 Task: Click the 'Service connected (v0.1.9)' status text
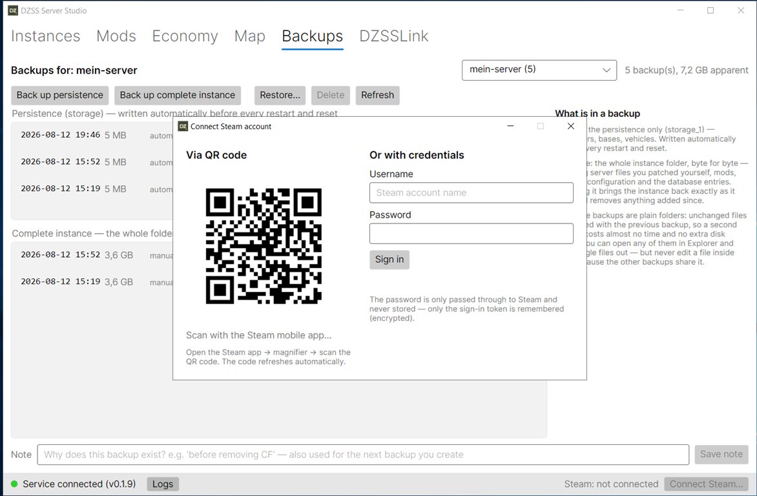(79, 484)
